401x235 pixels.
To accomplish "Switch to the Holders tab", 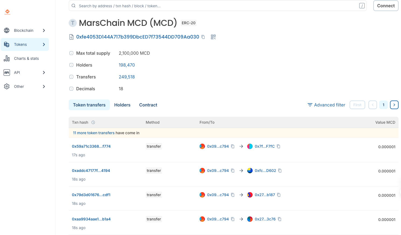I will coord(122,105).
